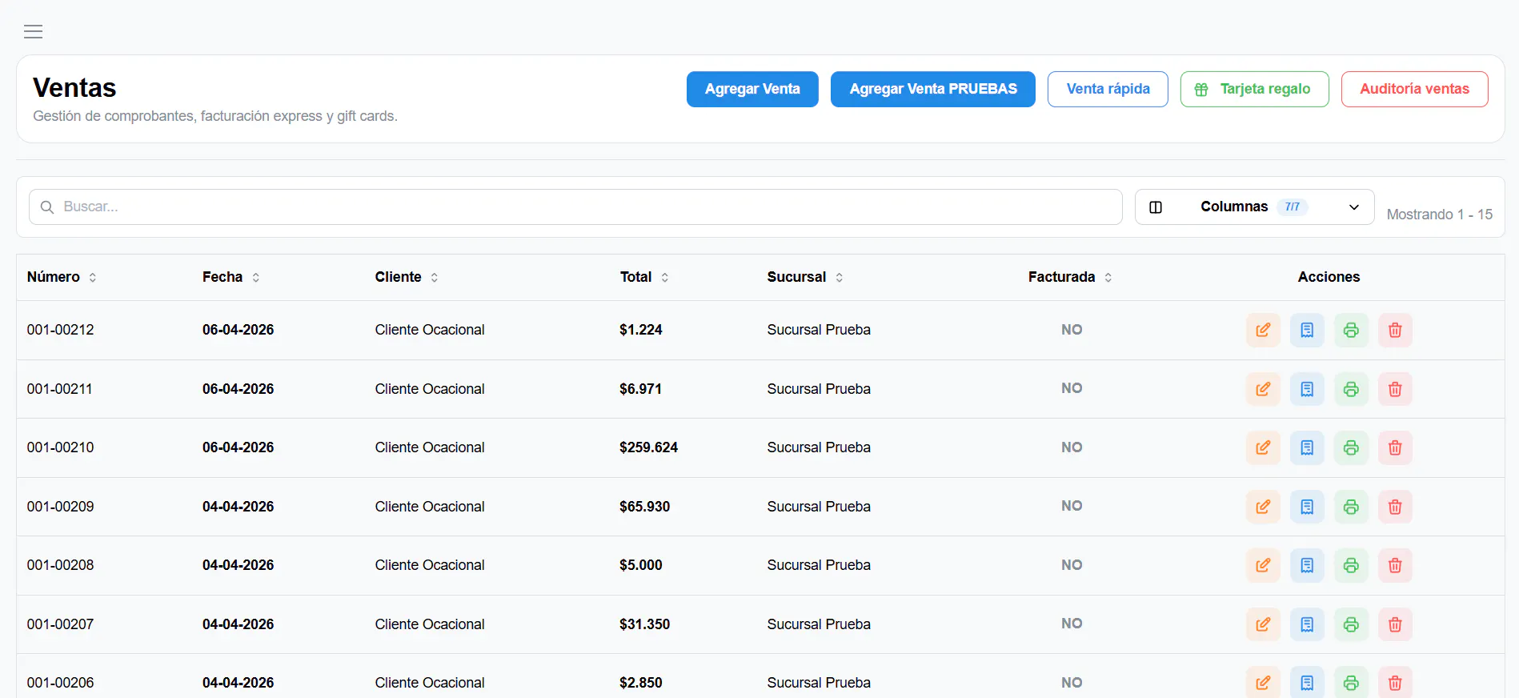Edit sale 001-00209
Viewport: 1519px width, 698px height.
tap(1263, 507)
